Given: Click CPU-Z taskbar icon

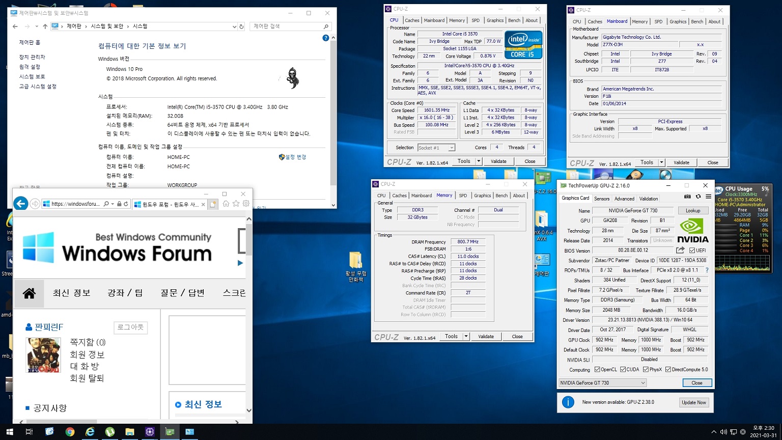Looking at the screenshot, I should [x=150, y=432].
